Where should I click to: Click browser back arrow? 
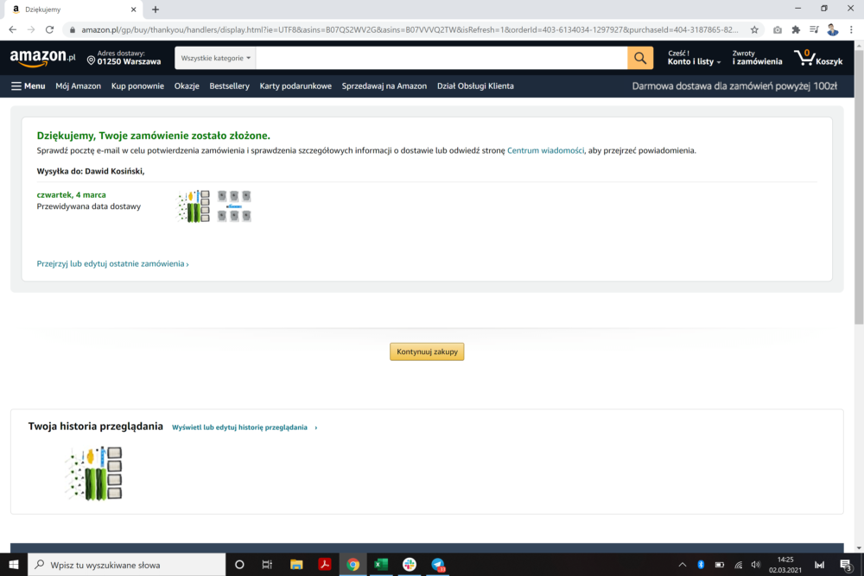click(x=12, y=29)
